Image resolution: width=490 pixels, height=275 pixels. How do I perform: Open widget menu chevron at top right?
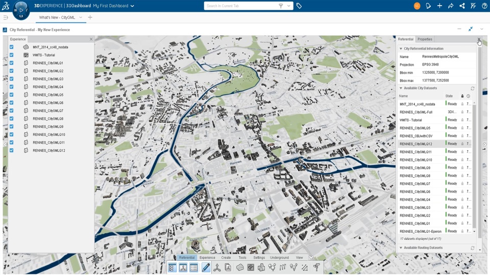pos(481,29)
